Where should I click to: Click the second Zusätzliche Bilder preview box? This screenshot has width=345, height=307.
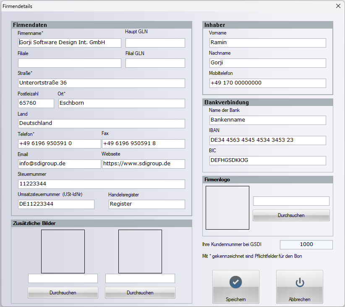point(140,251)
